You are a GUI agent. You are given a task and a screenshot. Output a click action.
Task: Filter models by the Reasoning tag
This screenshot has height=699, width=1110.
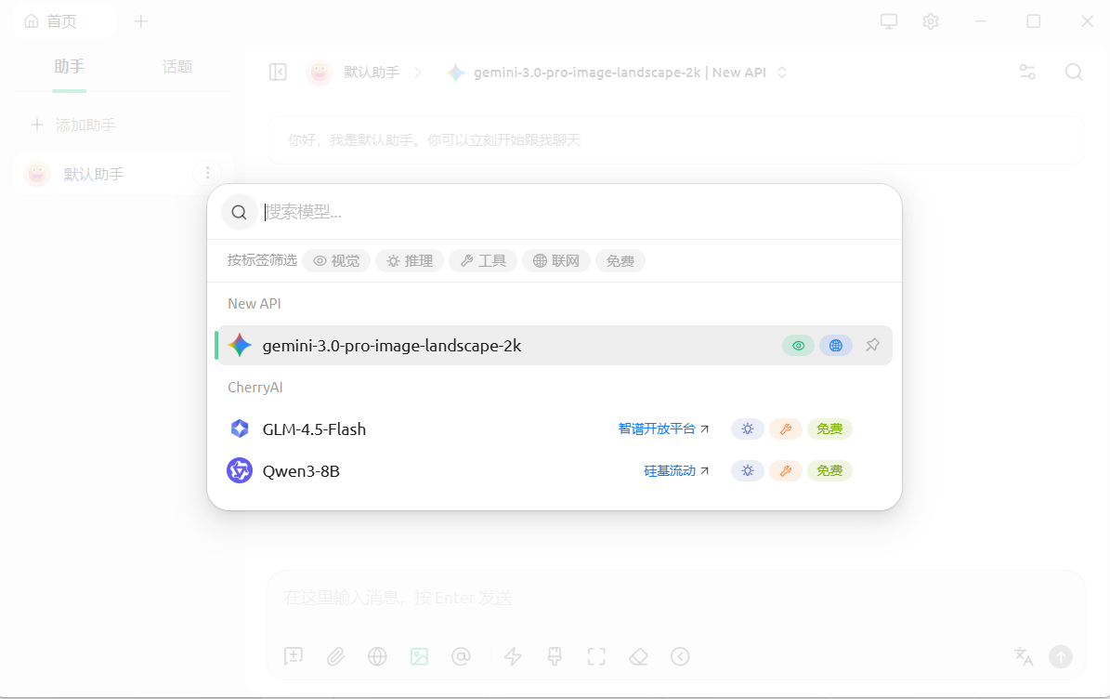tap(410, 260)
